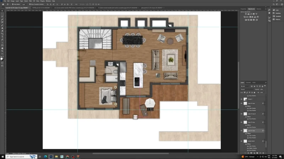Select the Hand tool in left toolbar
This screenshot has width=284, height=159.
(x=2, y=48)
